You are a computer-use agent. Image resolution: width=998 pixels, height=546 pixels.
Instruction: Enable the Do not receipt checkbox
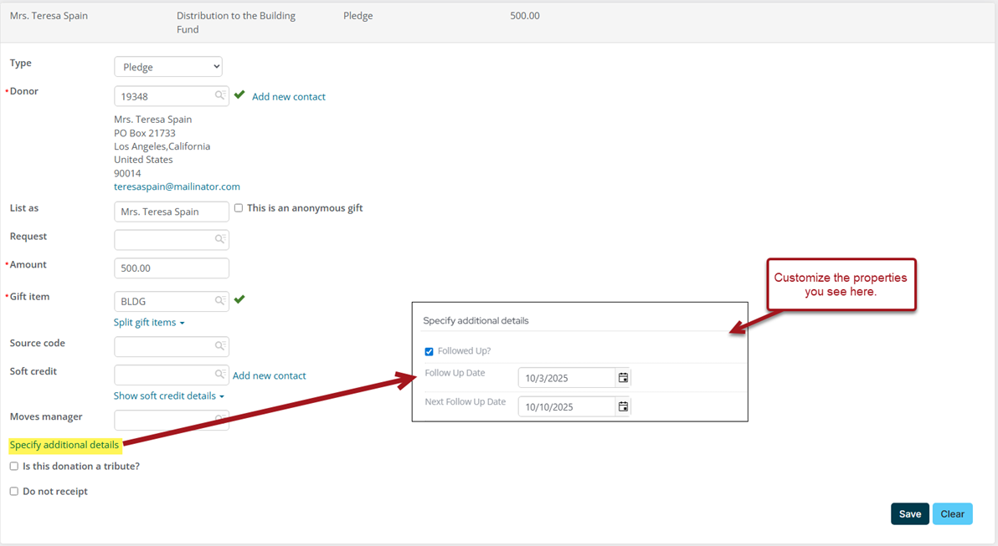(x=14, y=492)
